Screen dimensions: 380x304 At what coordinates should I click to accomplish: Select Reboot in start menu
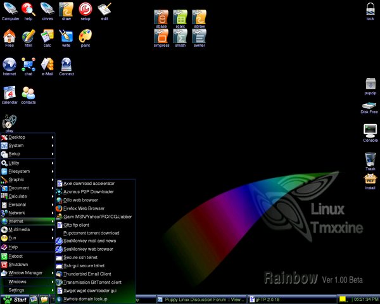[x=27, y=256]
